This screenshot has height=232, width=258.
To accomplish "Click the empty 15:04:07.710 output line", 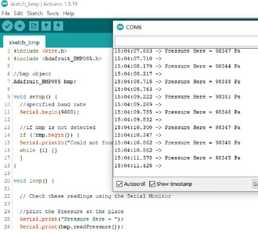I will coord(138,58).
